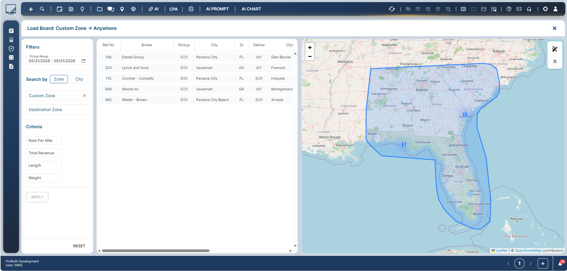Zoom out on the map
The height and width of the screenshot is (271, 567).
(310, 56)
